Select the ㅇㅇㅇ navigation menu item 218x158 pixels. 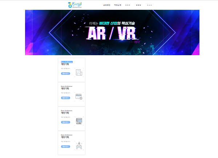coord(128,5)
